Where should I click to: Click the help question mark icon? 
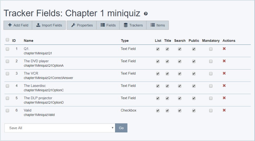[x=146, y=14]
